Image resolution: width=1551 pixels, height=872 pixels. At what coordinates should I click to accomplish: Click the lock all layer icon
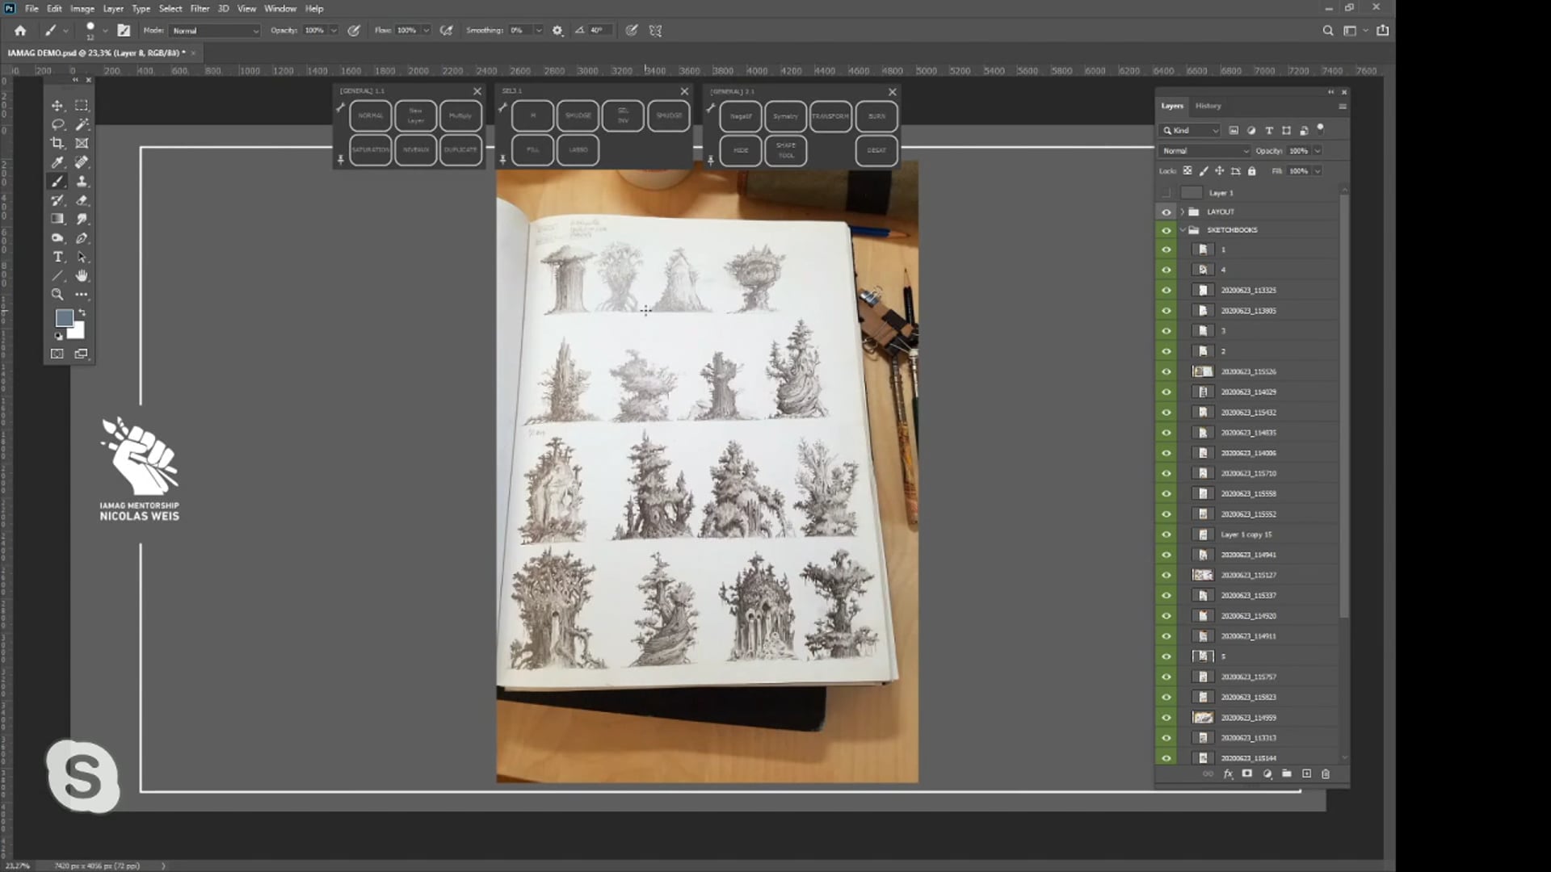1251,171
